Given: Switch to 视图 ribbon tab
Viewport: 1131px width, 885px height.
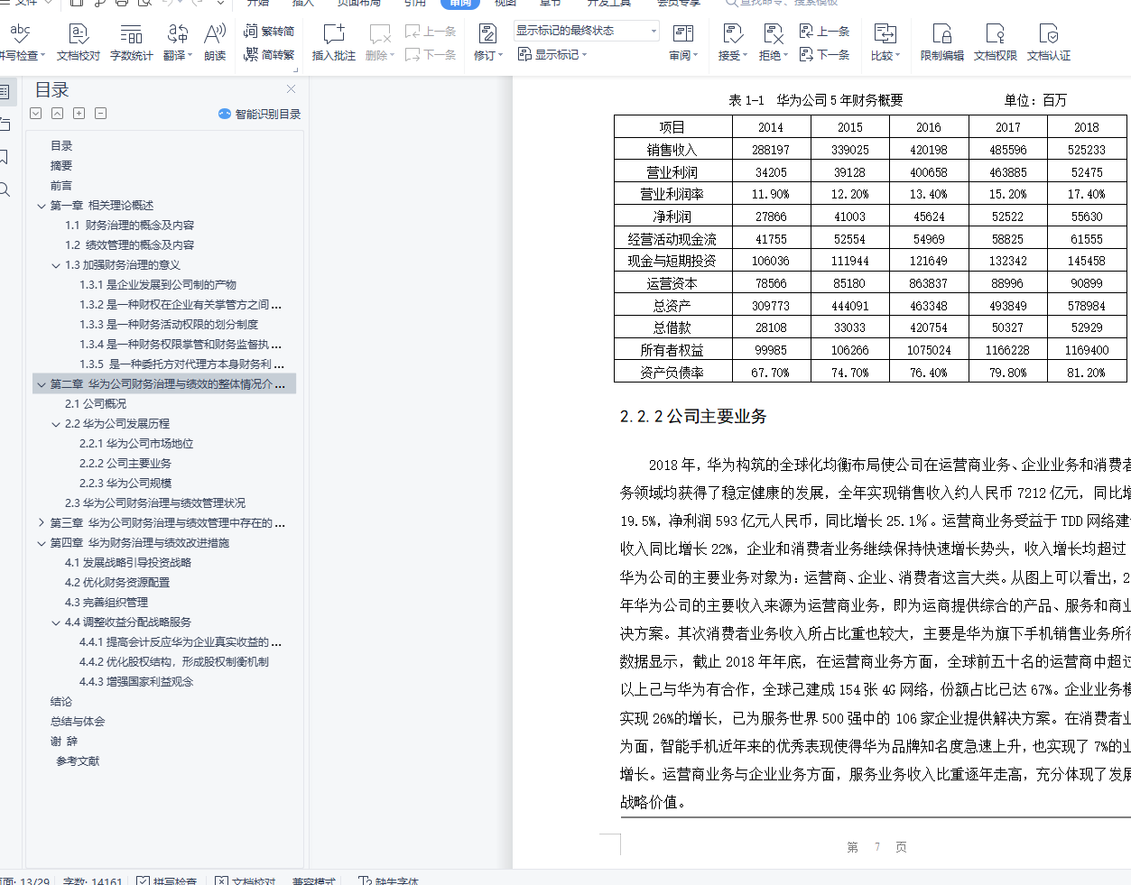Looking at the screenshot, I should tap(505, 3).
